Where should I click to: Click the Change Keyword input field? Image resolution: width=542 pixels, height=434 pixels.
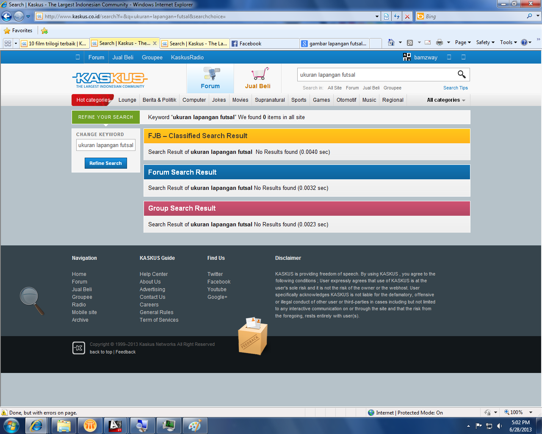coord(106,145)
